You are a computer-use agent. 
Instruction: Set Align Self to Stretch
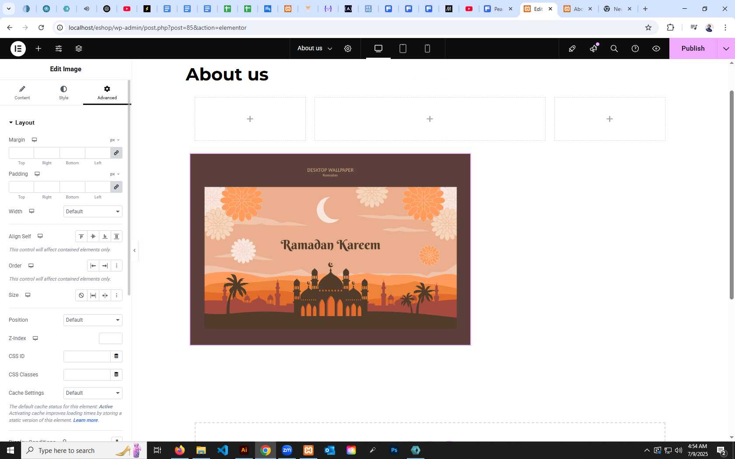click(117, 236)
